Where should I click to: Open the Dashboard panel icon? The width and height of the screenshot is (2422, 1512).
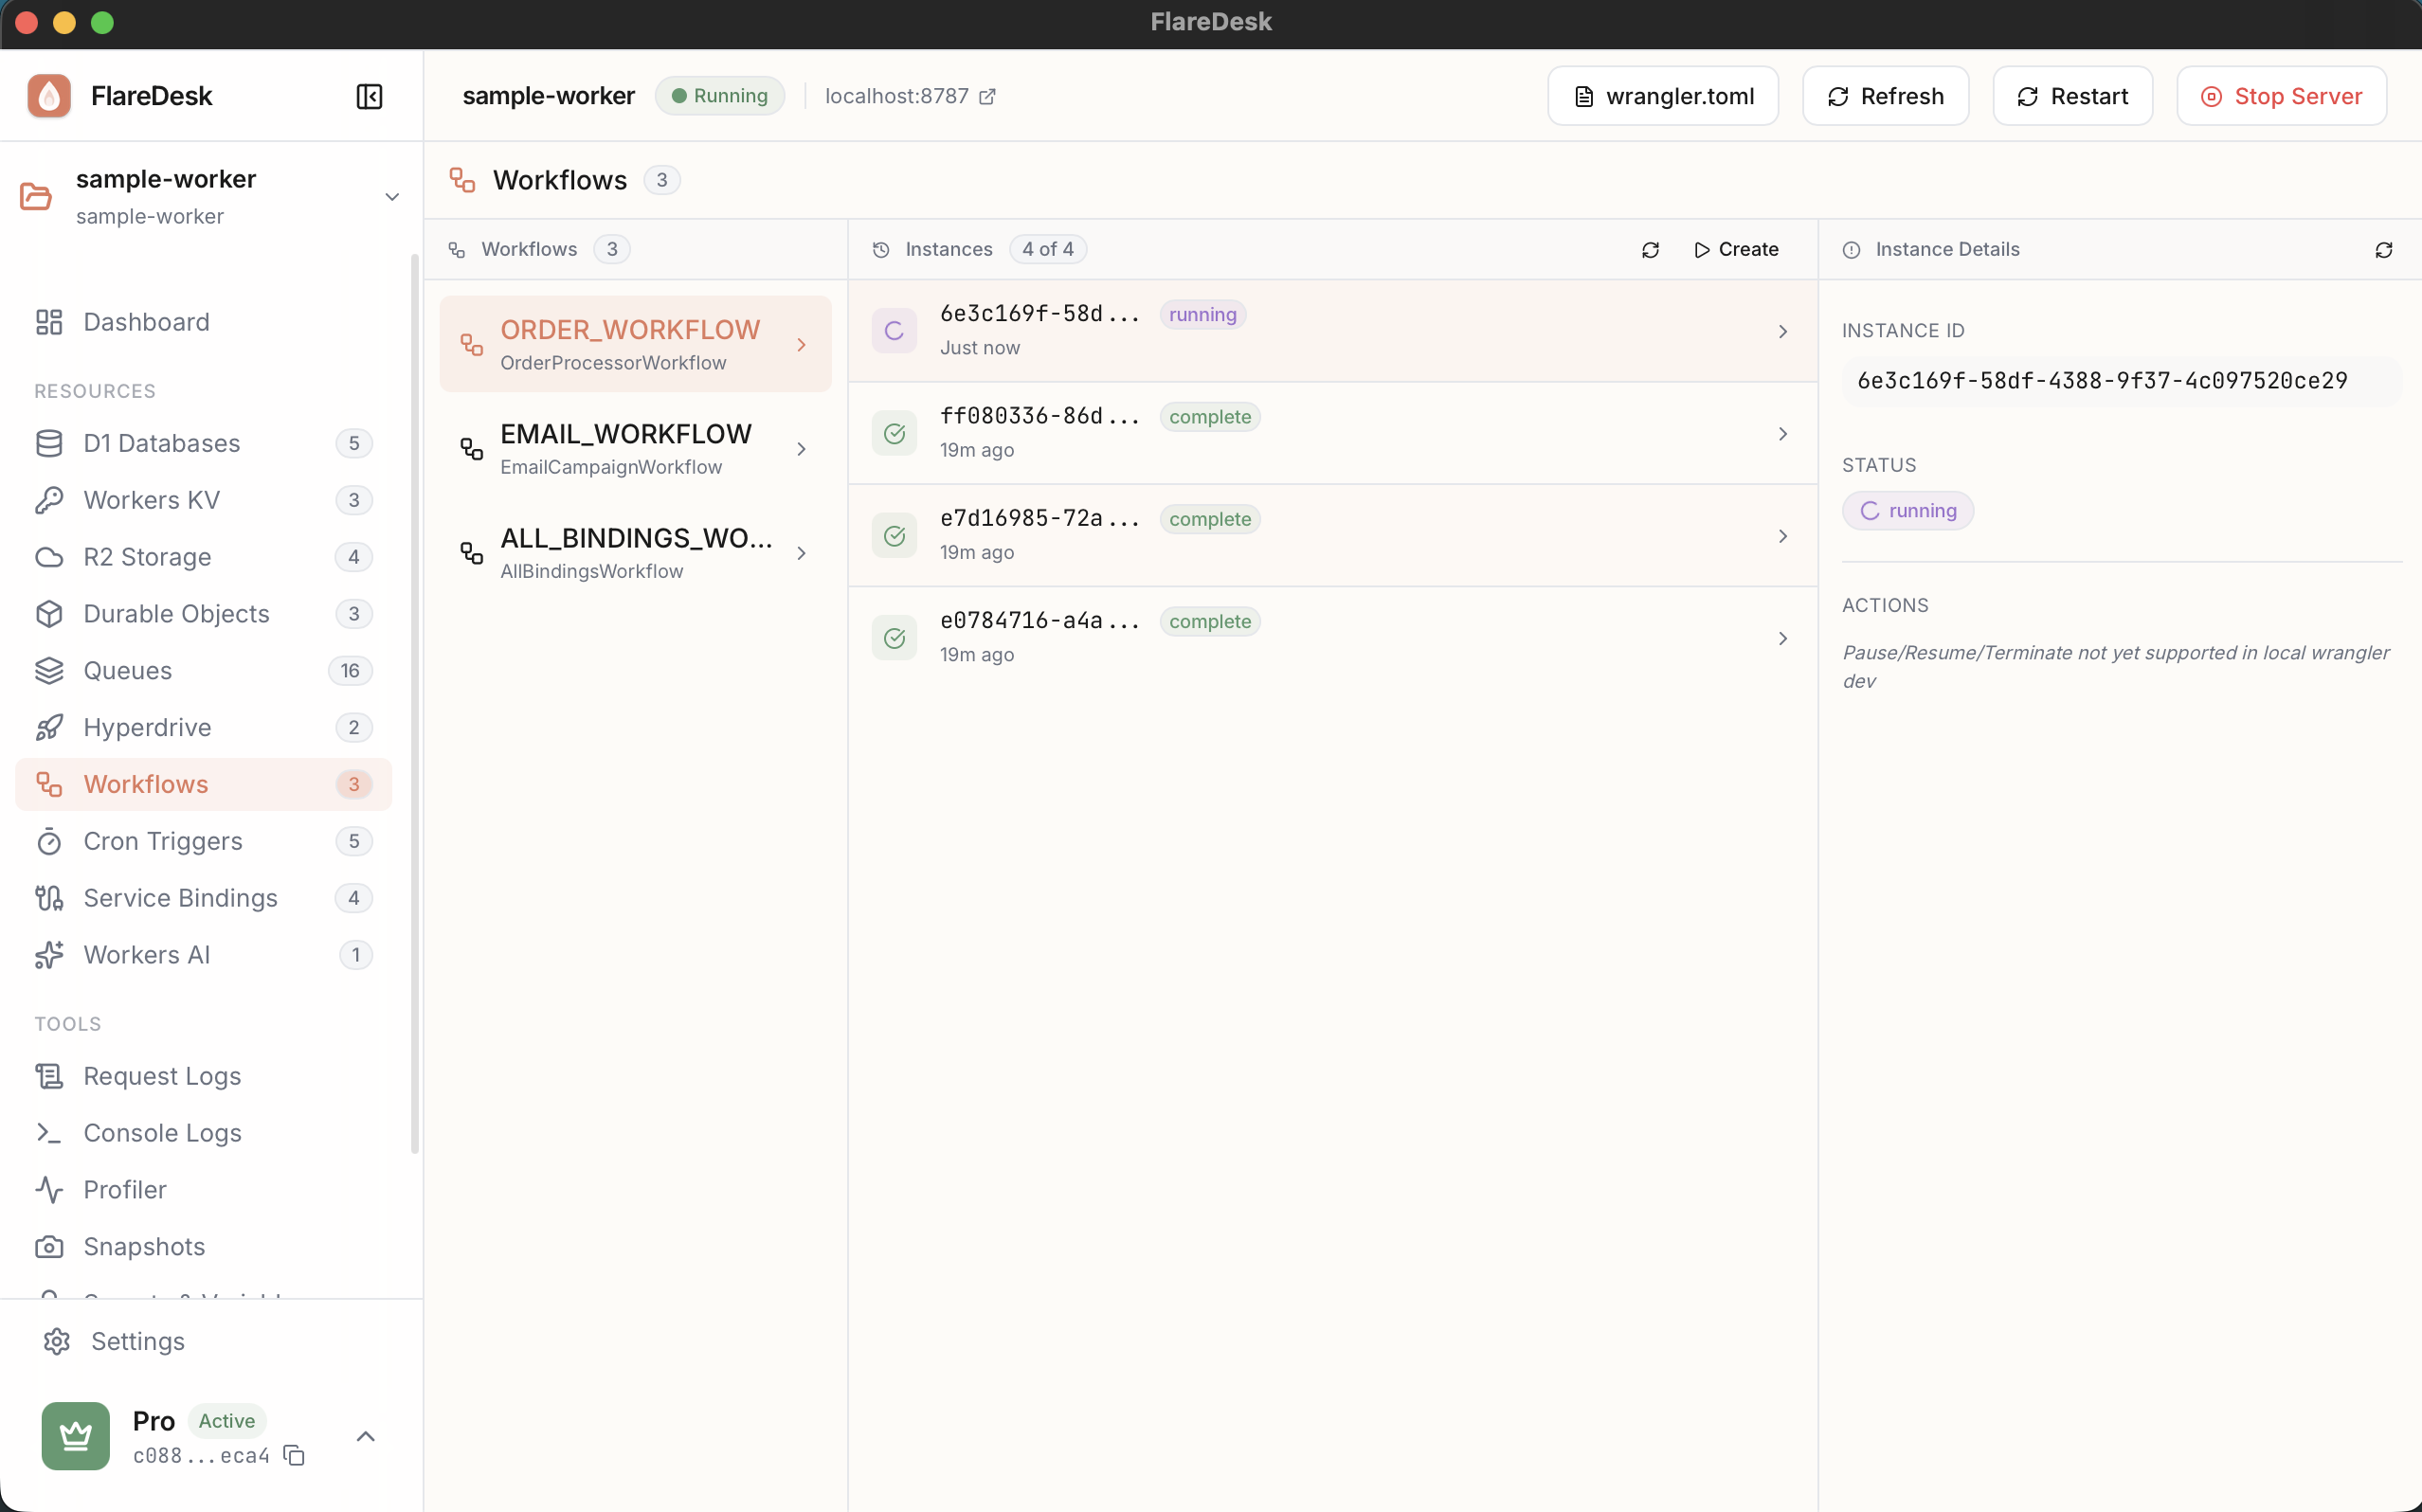(x=49, y=322)
